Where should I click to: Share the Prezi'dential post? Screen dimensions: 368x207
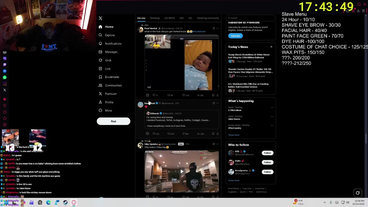[217, 95]
